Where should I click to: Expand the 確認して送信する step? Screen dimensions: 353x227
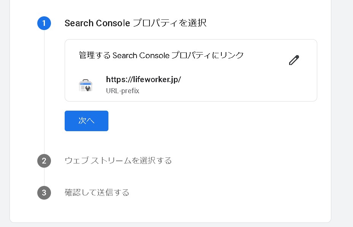[97, 192]
